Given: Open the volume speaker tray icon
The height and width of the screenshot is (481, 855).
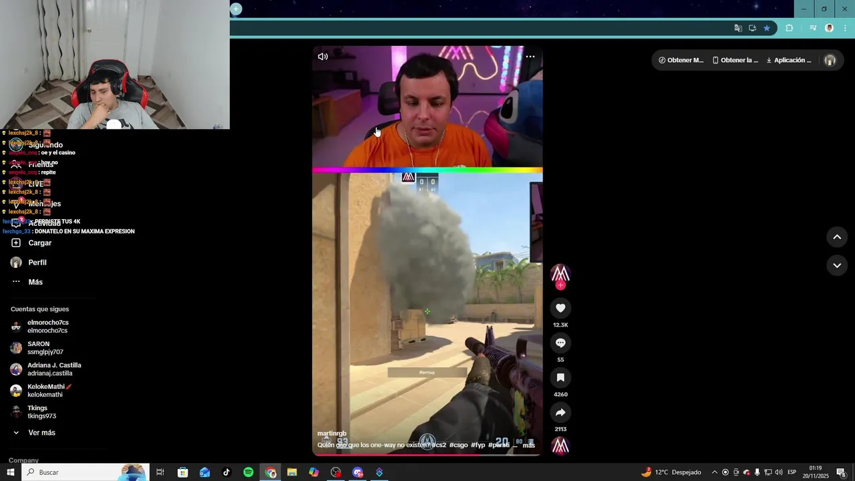Looking at the screenshot, I should point(778,472).
